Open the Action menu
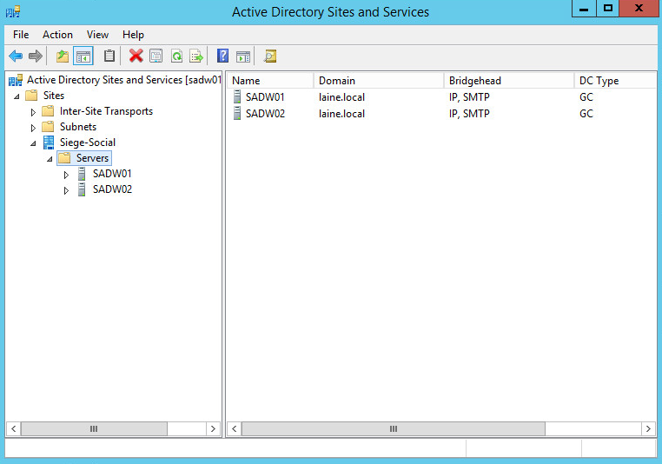The image size is (662, 464). click(57, 35)
